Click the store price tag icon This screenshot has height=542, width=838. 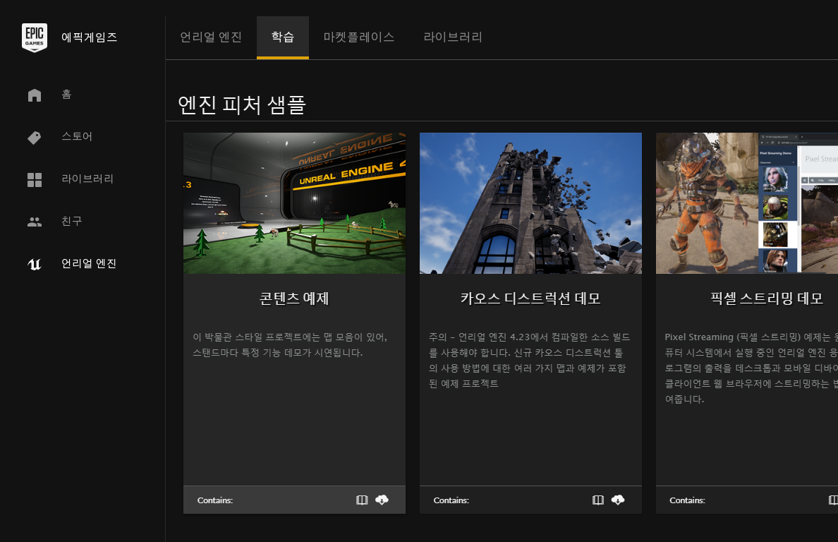[x=34, y=138]
